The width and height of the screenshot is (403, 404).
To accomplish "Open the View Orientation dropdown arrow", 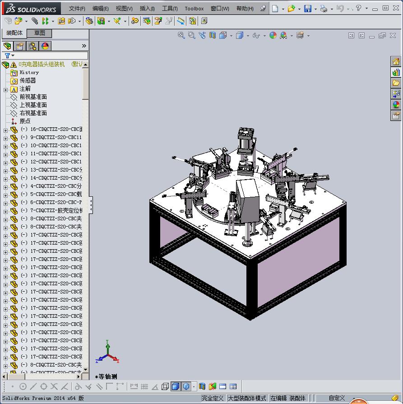I will [x=231, y=36].
